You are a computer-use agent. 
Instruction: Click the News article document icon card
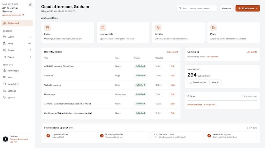tap(103, 28)
